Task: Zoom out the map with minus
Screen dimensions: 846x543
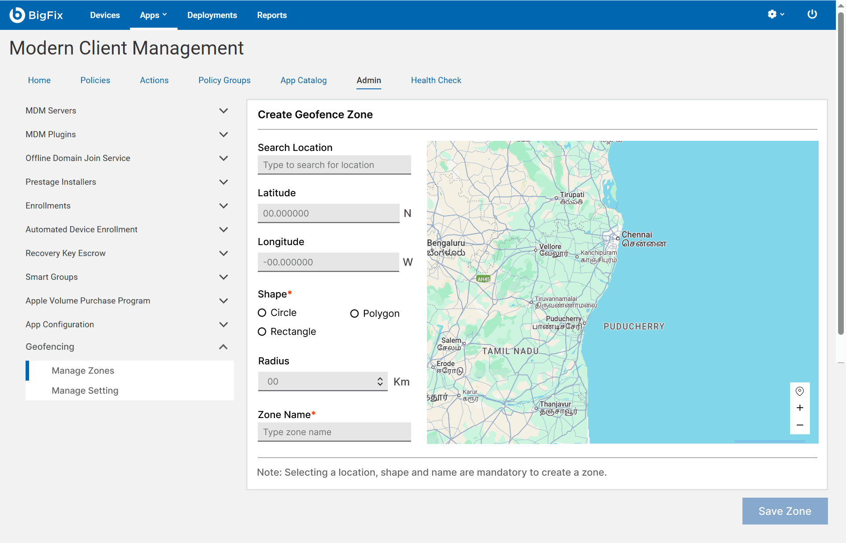Action: 800,425
